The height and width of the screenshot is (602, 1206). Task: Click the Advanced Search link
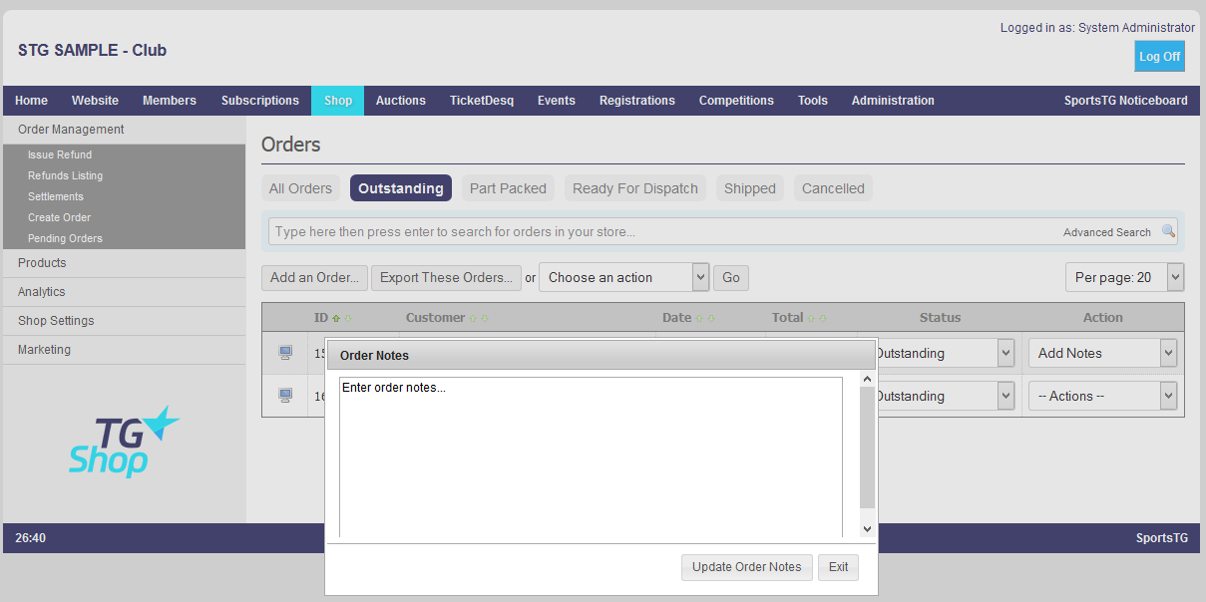[x=1107, y=232]
